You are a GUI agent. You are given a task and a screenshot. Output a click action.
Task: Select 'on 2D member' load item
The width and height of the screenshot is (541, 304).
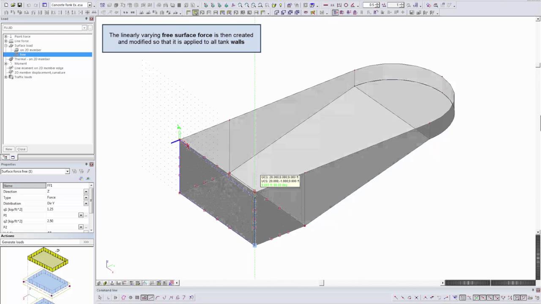[x=30, y=50]
